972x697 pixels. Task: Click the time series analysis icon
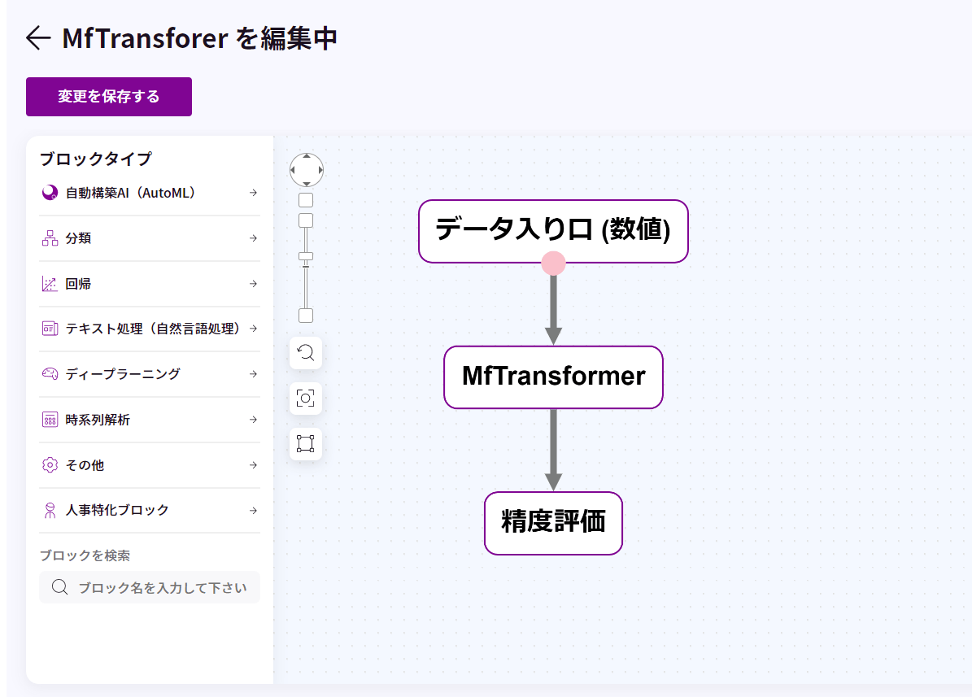50,420
